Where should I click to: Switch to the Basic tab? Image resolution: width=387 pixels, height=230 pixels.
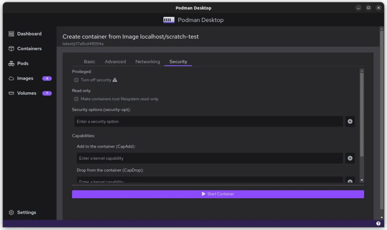tap(89, 61)
